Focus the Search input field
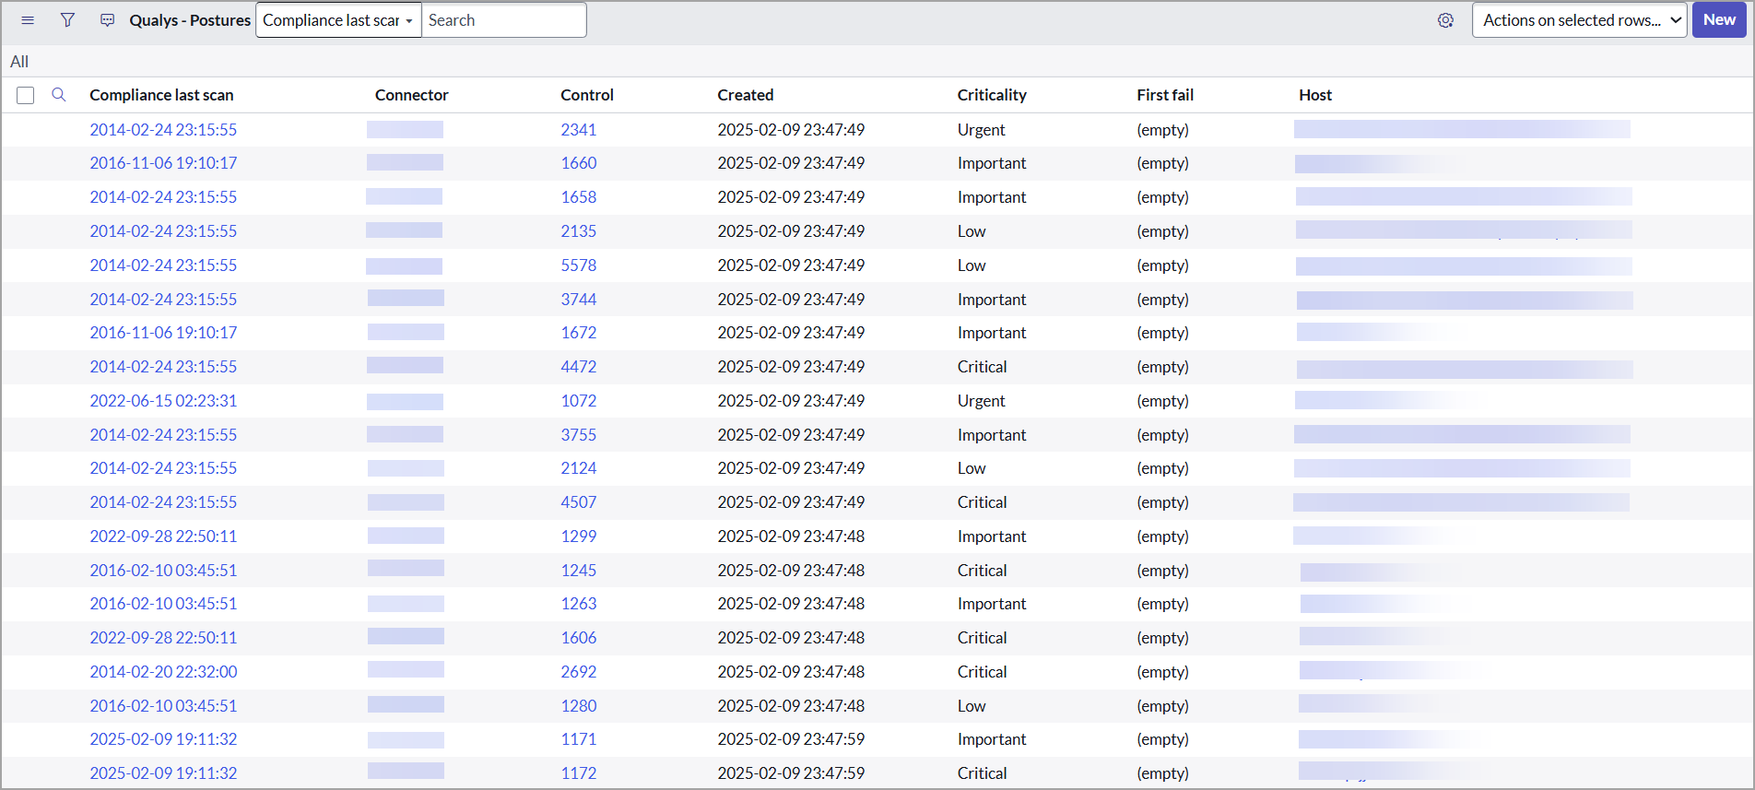The width and height of the screenshot is (1755, 790). tap(503, 20)
